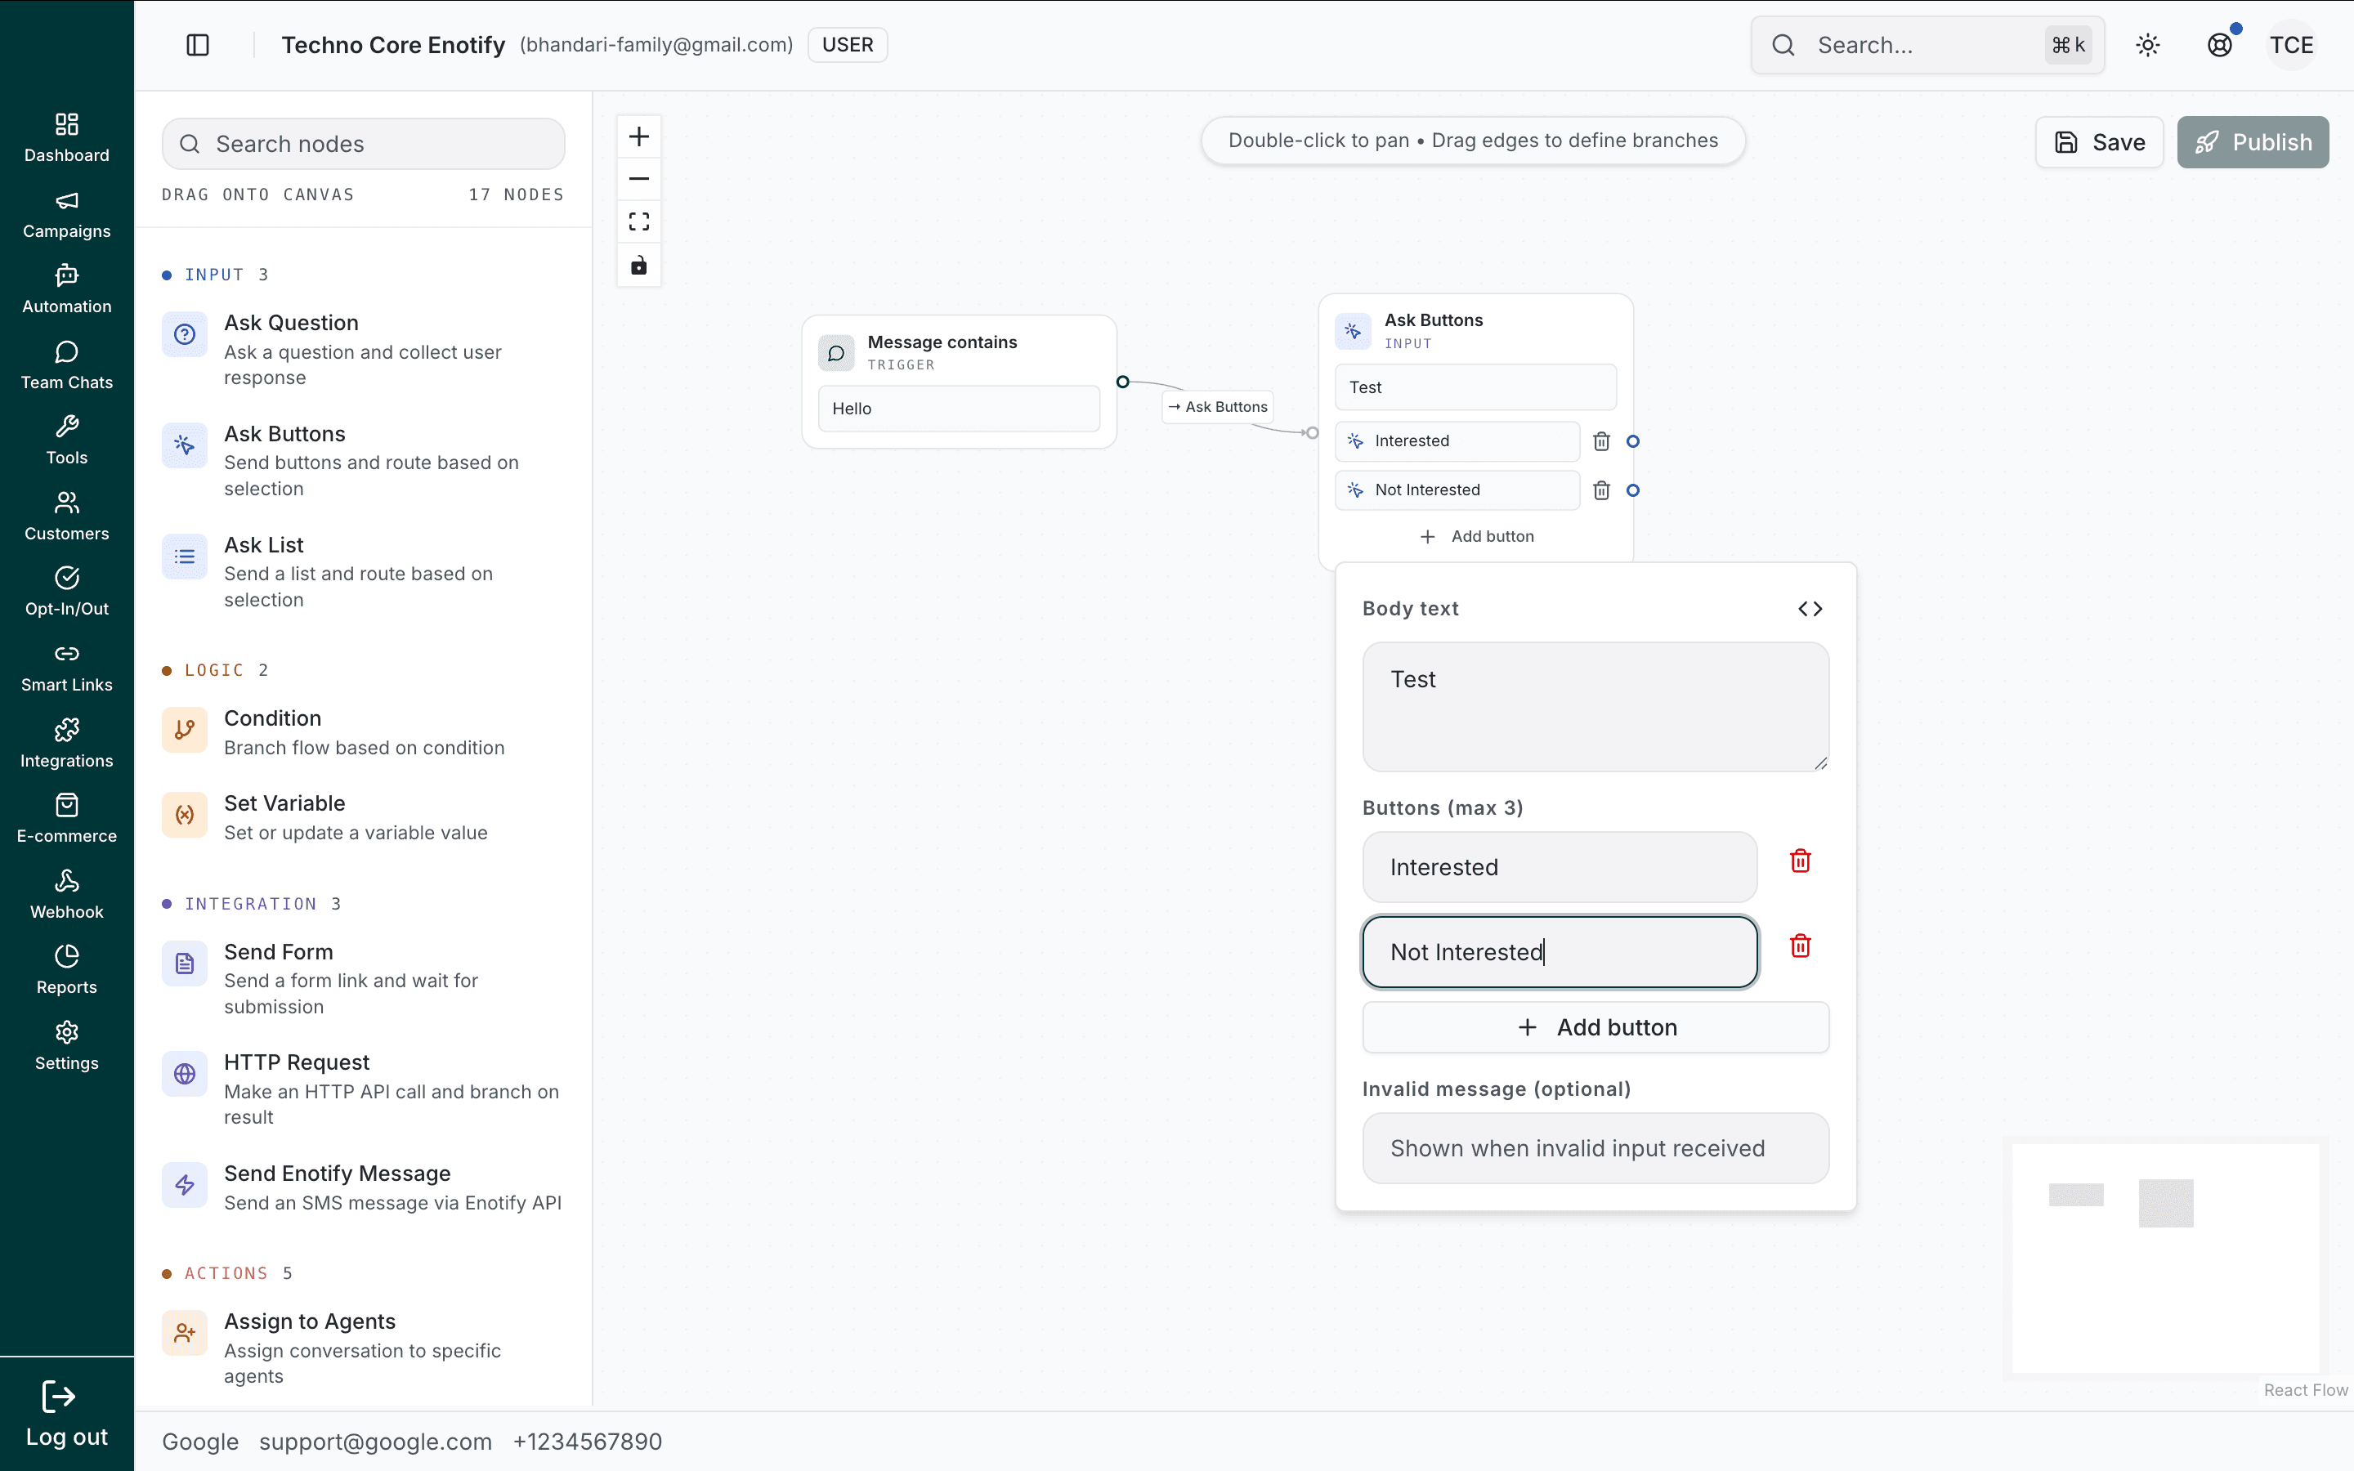Screen dimensions: 2354x1471
Task: Open the React Flow attribution link
Action: (x=2305, y=1390)
